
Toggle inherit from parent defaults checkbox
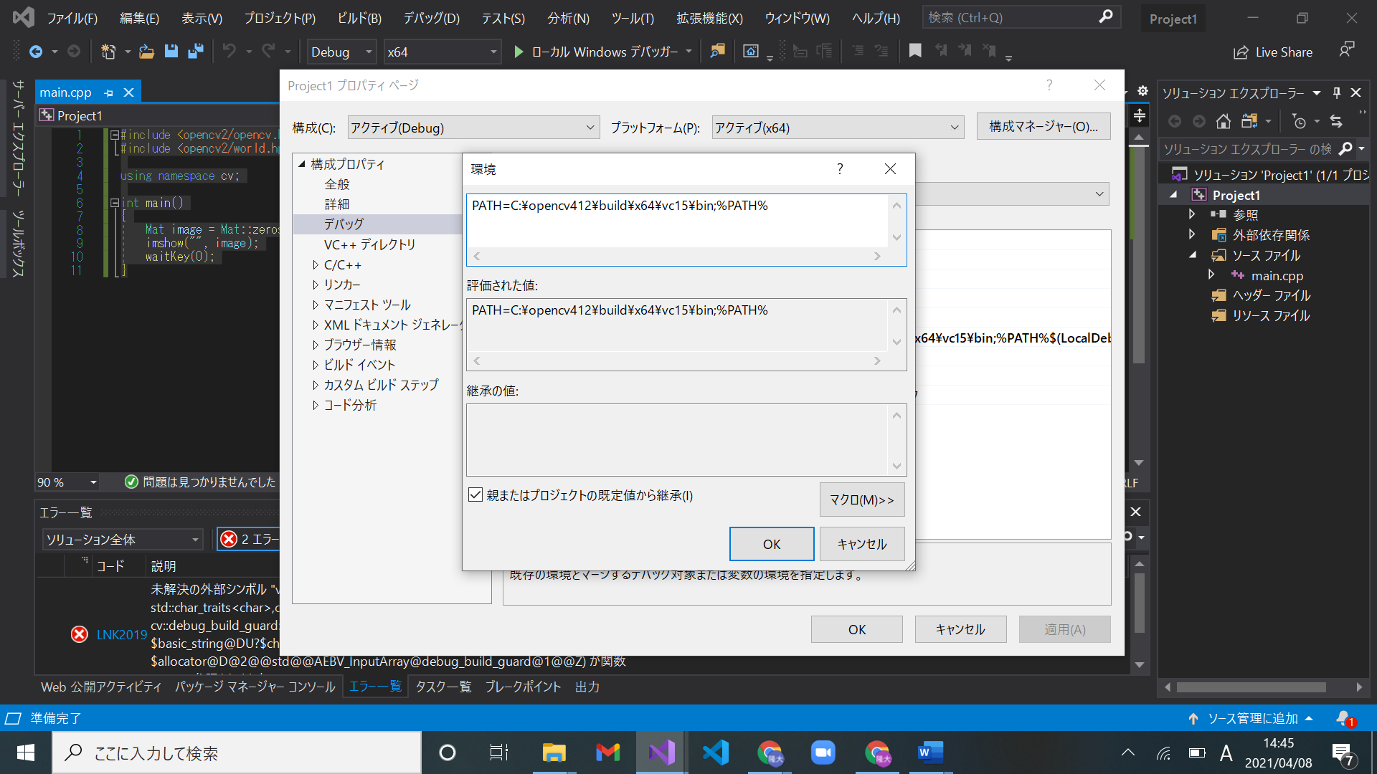click(x=475, y=495)
